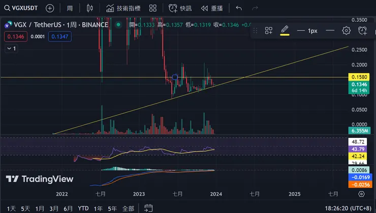Image resolution: width=376 pixels, height=213 pixels.
Task: Open the weekly interval selector
Action: tap(70, 9)
